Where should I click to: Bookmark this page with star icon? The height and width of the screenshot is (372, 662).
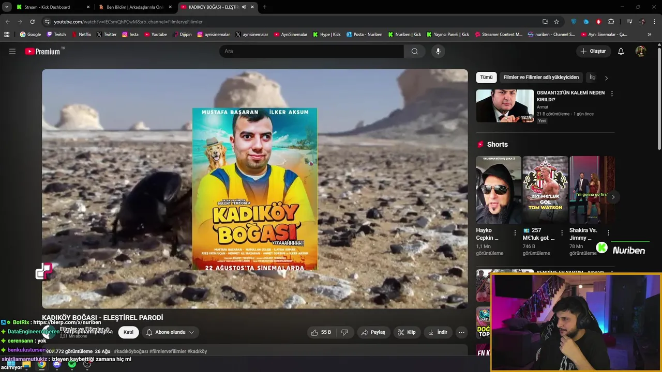point(556,22)
